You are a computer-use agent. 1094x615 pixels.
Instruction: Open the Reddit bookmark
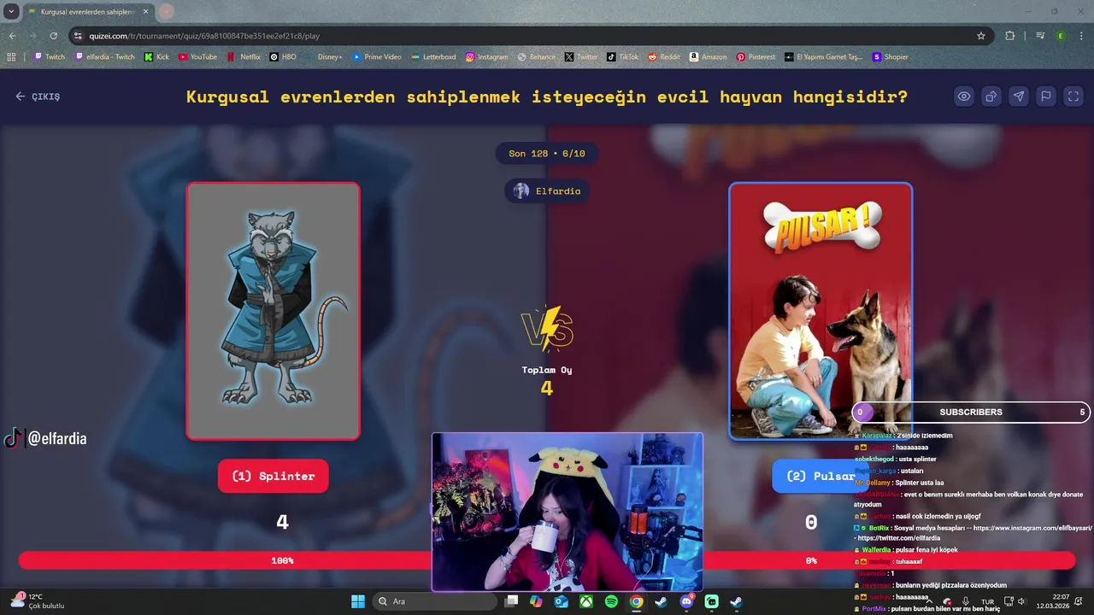pos(664,57)
